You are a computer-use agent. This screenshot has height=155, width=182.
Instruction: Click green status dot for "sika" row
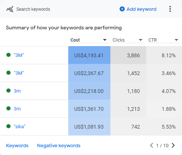(9, 126)
